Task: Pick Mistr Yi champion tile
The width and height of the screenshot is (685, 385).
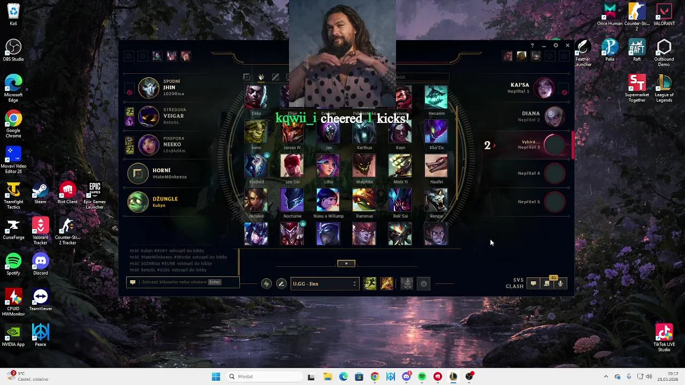Action: click(x=400, y=166)
